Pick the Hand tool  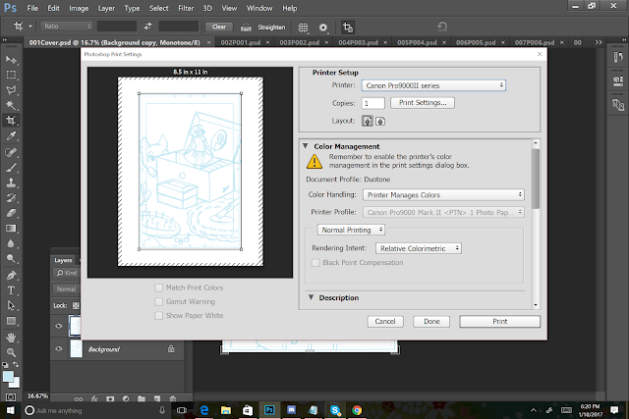coord(11,339)
